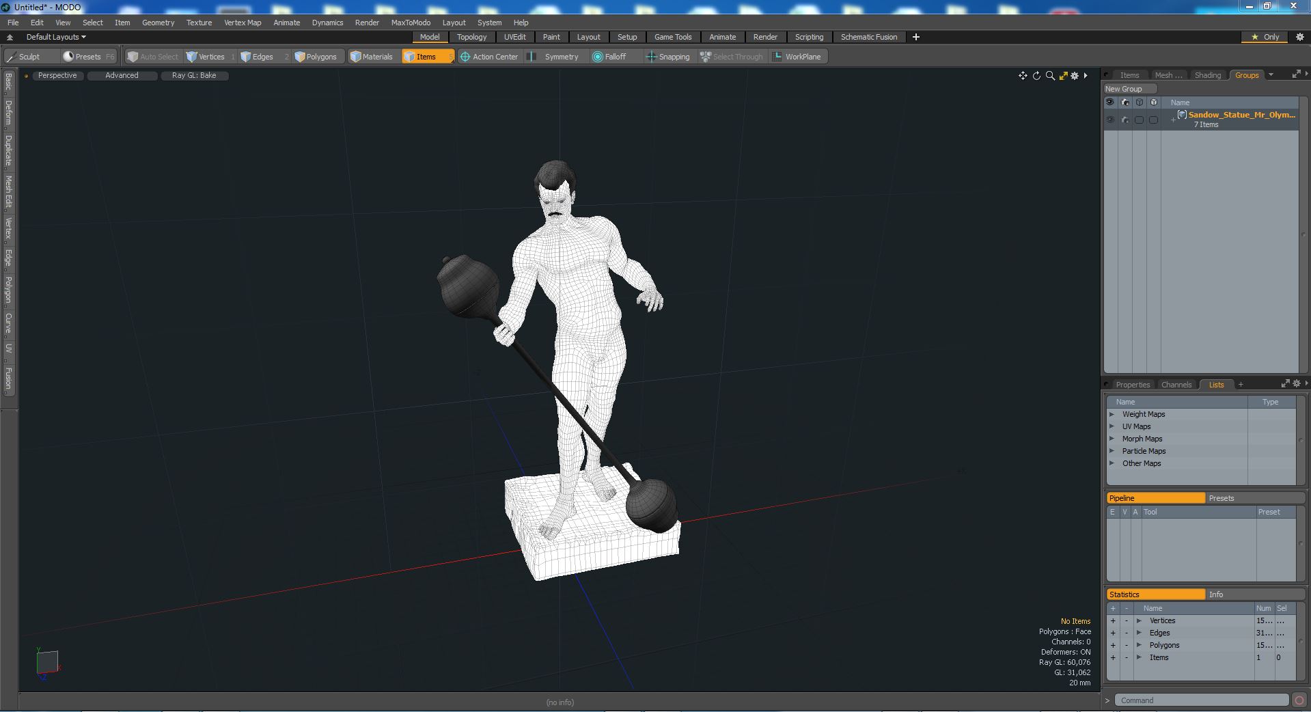Open the Deform vertical sidebar tab

[9, 113]
